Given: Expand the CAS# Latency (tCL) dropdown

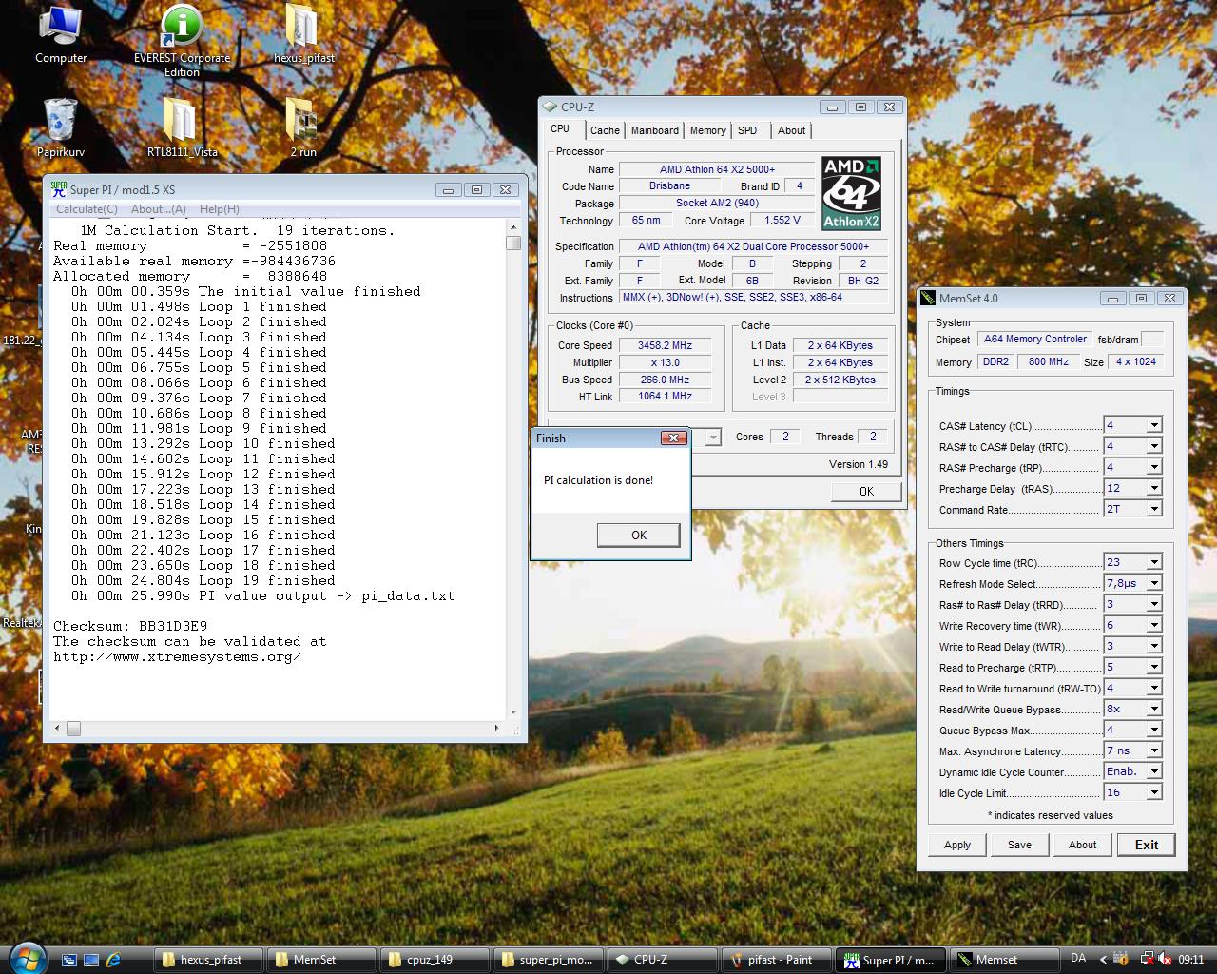Looking at the screenshot, I should click(x=1153, y=425).
